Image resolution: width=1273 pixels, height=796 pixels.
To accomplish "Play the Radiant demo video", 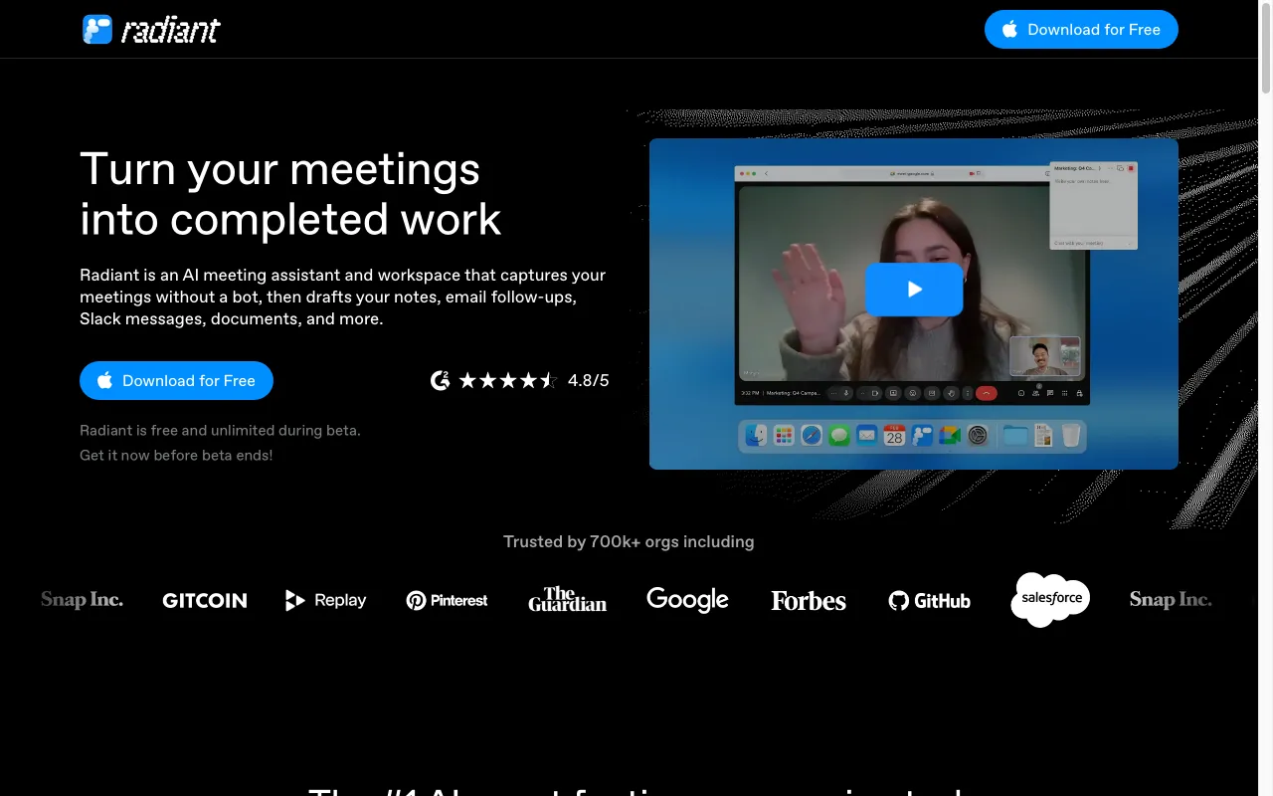I will point(914,290).
